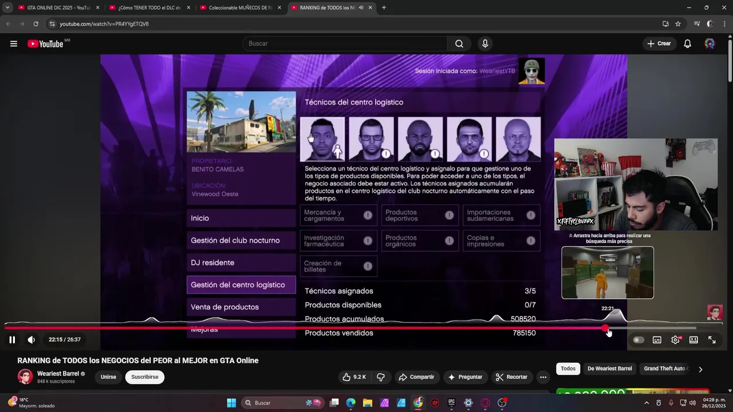Mute the video volume
The width and height of the screenshot is (733, 412).
[x=31, y=340]
